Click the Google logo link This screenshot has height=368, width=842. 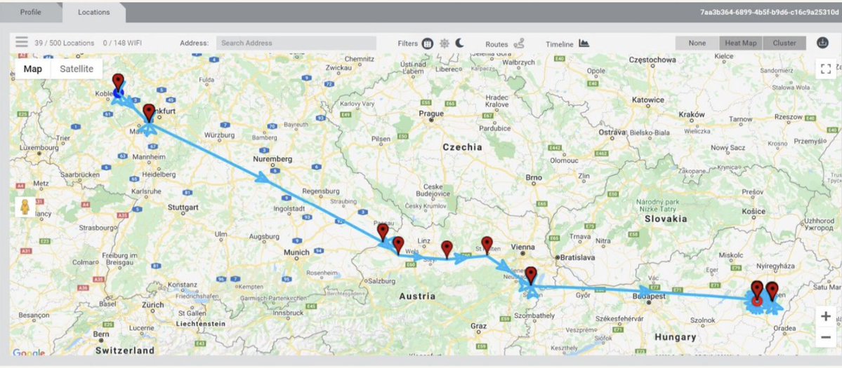click(29, 353)
